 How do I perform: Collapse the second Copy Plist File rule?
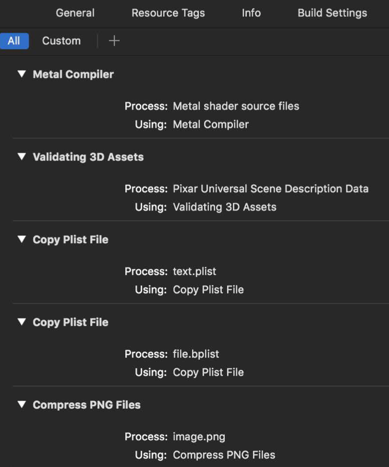[21, 322]
